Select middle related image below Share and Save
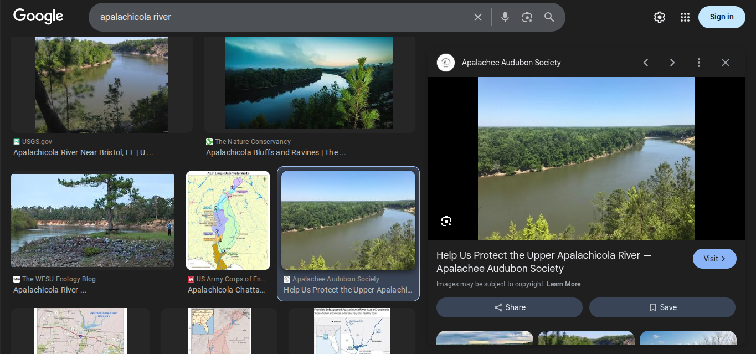The image size is (756, 354). point(587,337)
